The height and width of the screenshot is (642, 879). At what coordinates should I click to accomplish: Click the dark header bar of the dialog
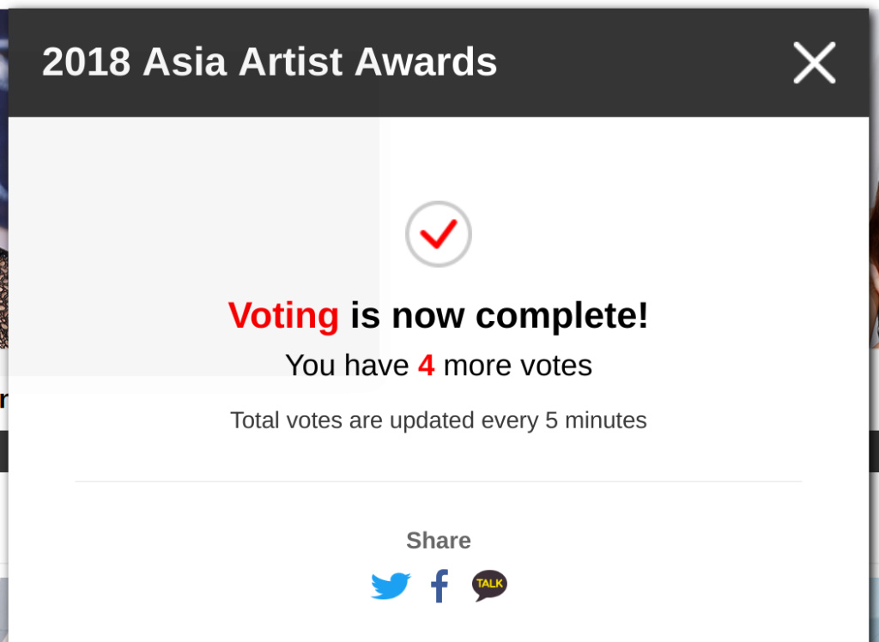pos(439,63)
